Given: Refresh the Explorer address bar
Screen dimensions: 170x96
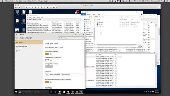Looking at the screenshot, I should click(122, 17).
